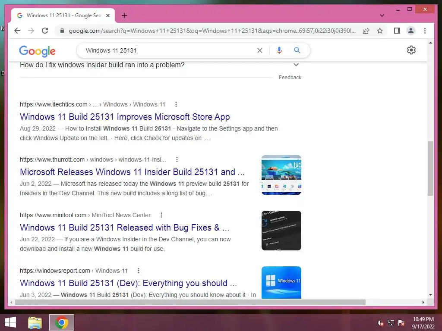Open more options for thurrott result
Screen dimensions: 442x331
pyautogui.click(x=177, y=159)
